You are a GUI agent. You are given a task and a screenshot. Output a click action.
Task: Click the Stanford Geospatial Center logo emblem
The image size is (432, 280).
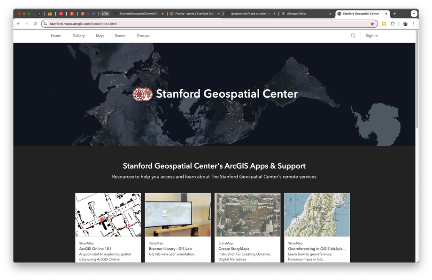[x=142, y=94]
